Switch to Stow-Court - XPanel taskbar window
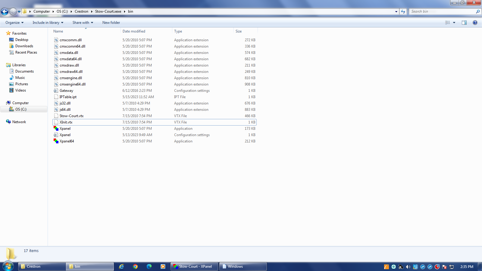This screenshot has width=482, height=271. [x=194, y=266]
